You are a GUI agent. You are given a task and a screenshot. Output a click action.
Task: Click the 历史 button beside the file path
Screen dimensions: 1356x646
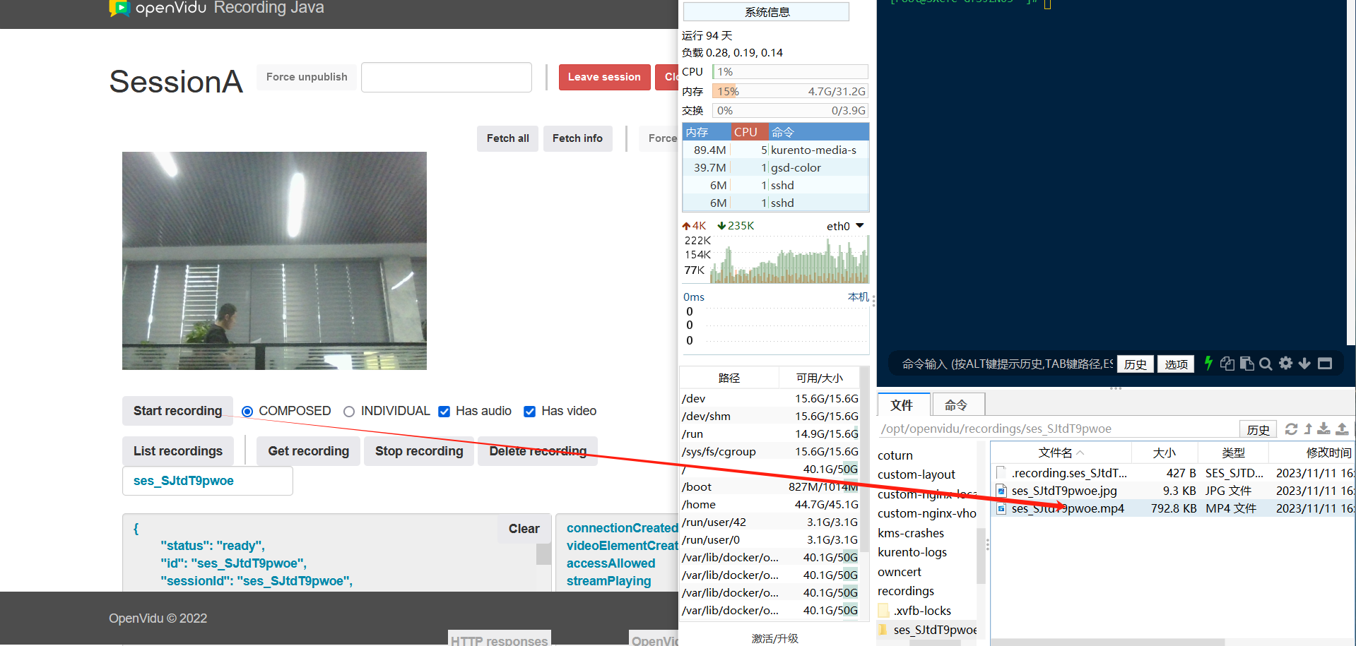click(1258, 429)
